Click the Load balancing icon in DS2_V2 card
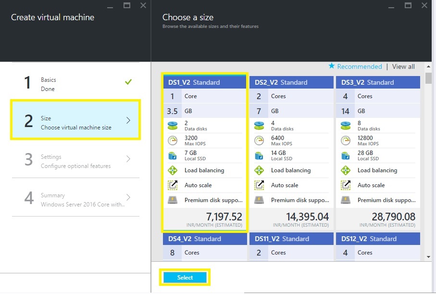Screen dimensions: 436x295 pyautogui.click(x=259, y=170)
